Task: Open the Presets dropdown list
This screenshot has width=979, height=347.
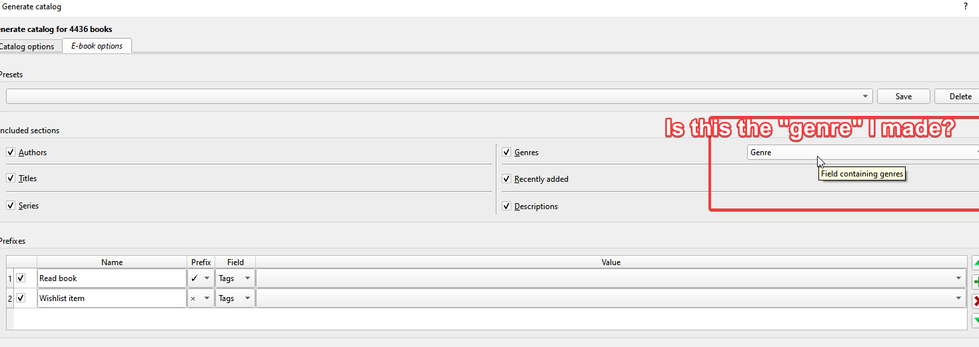Action: click(x=866, y=97)
